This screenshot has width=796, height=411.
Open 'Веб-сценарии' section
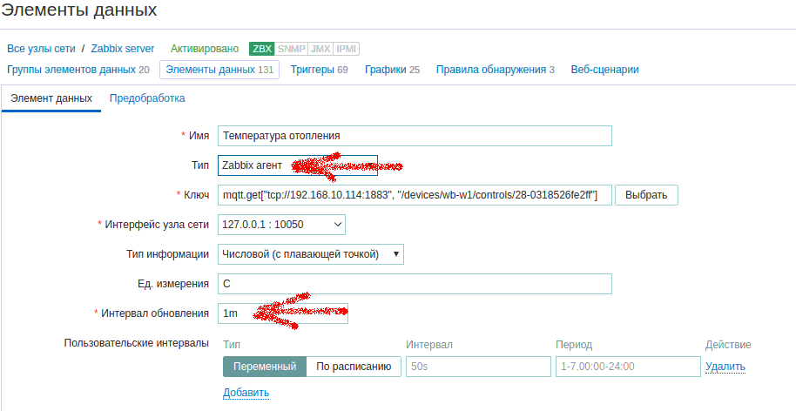[x=604, y=70]
